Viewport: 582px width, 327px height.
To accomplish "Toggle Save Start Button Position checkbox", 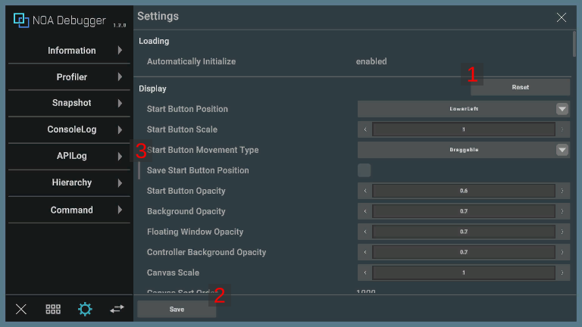I will [x=365, y=170].
